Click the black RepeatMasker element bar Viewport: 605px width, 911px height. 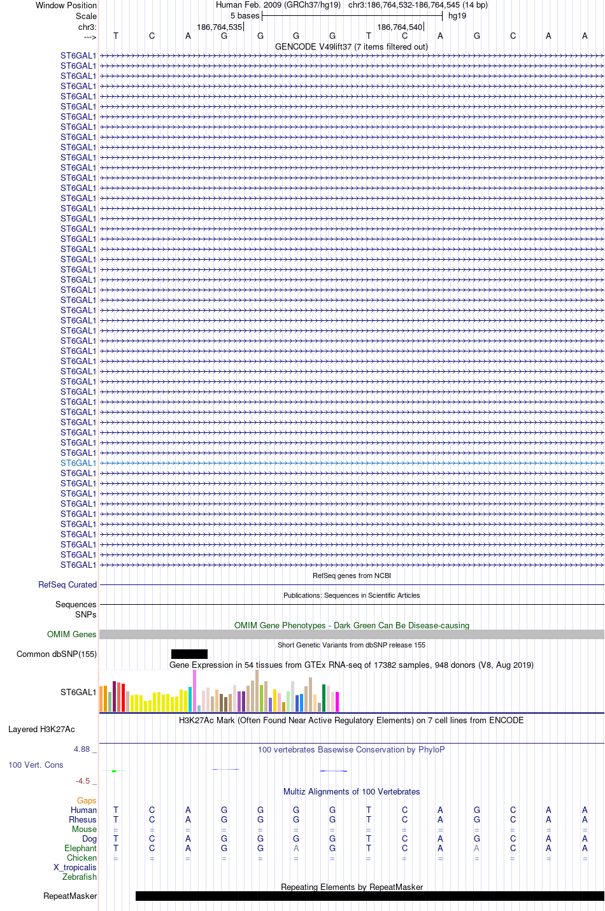(x=370, y=896)
